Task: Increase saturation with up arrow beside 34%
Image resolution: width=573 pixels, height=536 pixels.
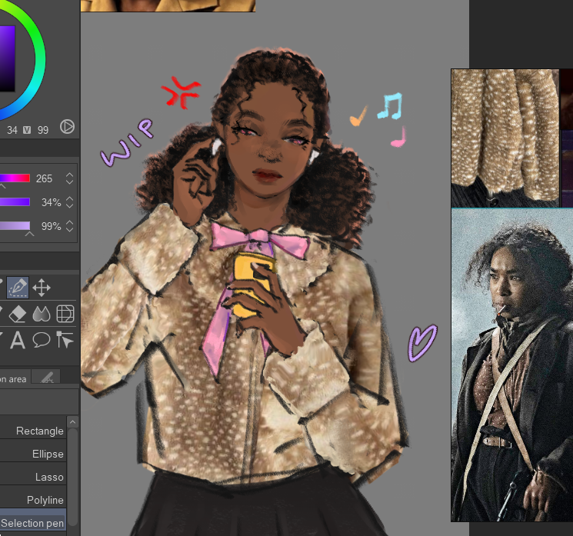Action: [69, 198]
